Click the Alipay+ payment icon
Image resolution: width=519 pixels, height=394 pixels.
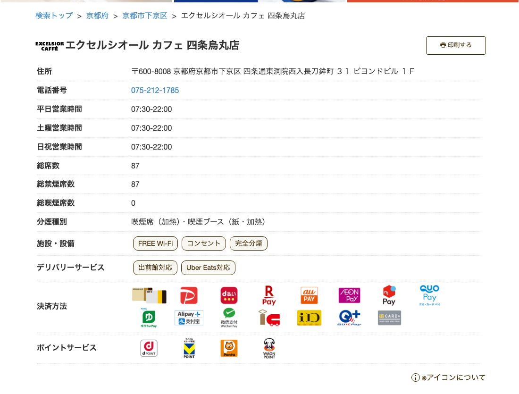click(189, 318)
